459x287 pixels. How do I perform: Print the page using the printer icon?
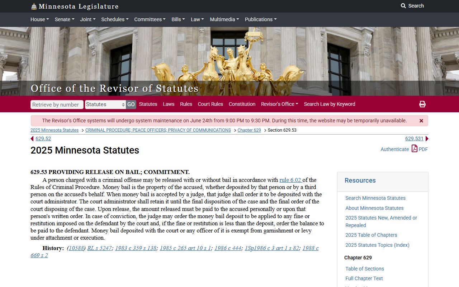[422, 104]
